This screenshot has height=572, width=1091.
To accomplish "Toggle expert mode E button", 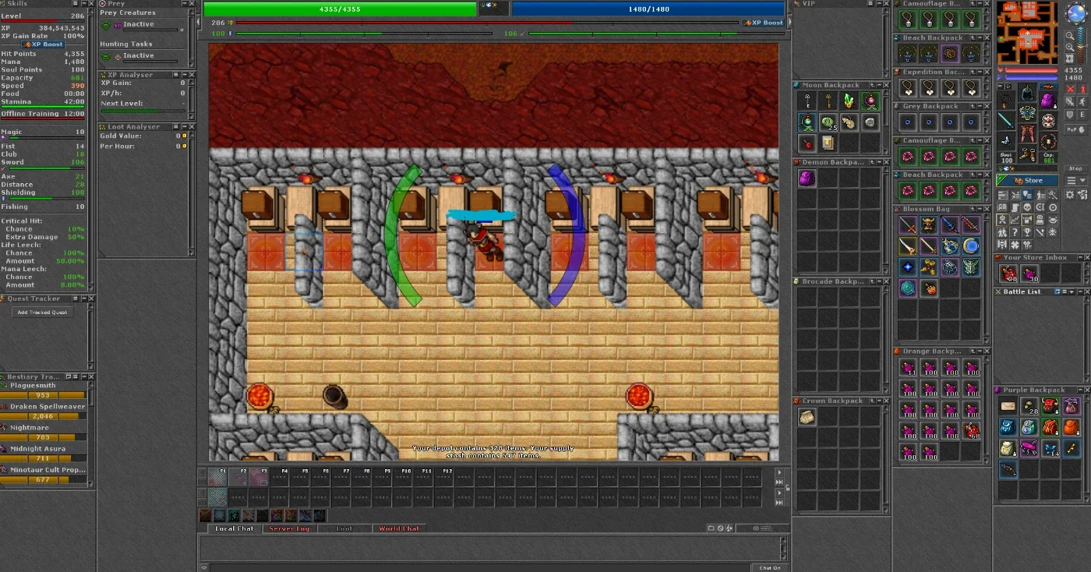I will point(1082,115).
